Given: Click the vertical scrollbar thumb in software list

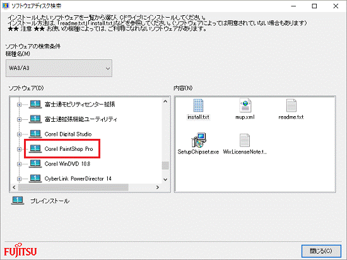Looking at the screenshot, I should [165, 165].
